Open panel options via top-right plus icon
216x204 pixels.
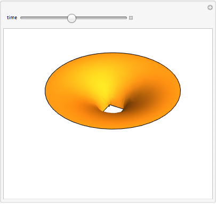click(x=210, y=7)
